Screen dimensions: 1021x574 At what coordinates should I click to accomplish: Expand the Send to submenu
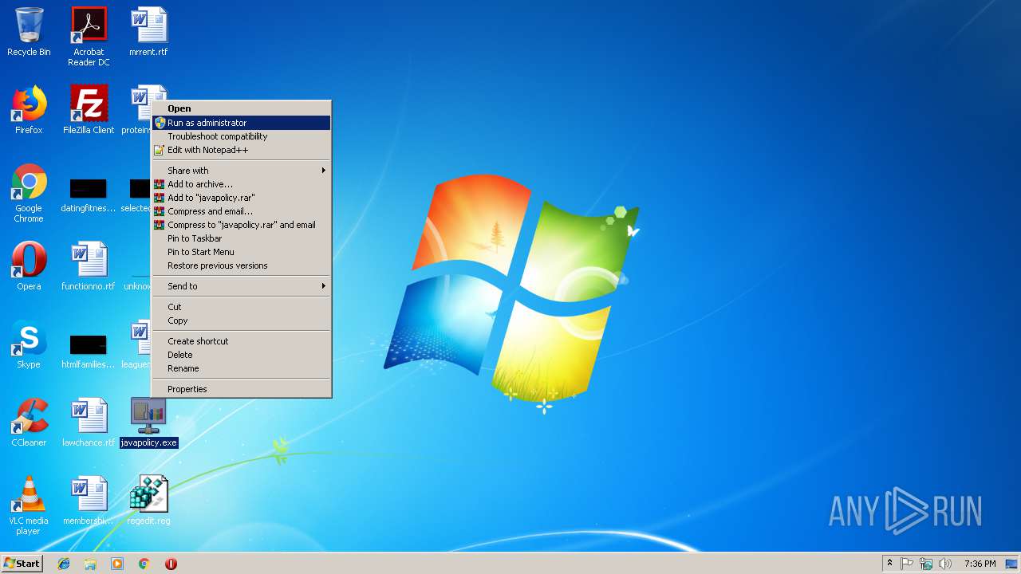(x=242, y=286)
